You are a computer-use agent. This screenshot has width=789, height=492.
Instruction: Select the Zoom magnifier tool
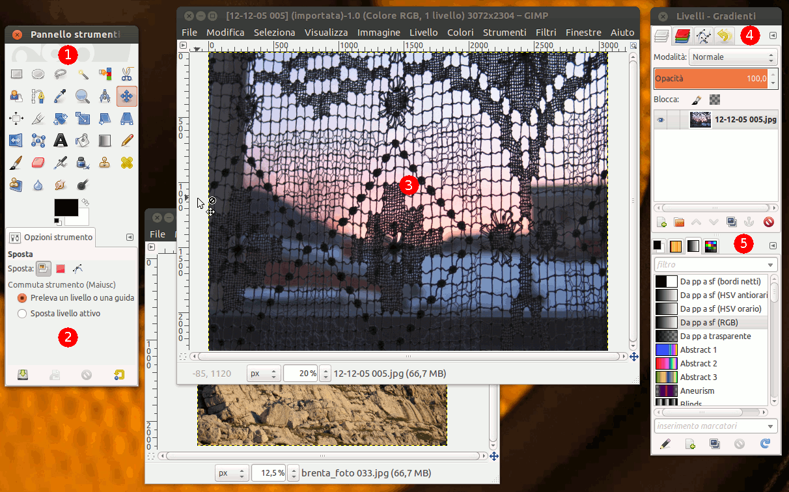click(x=82, y=96)
